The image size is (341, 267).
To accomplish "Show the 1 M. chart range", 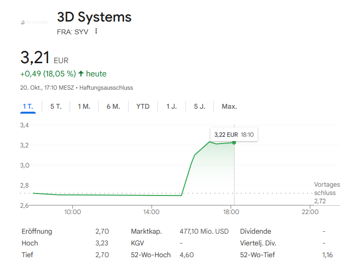I will 84,106.
